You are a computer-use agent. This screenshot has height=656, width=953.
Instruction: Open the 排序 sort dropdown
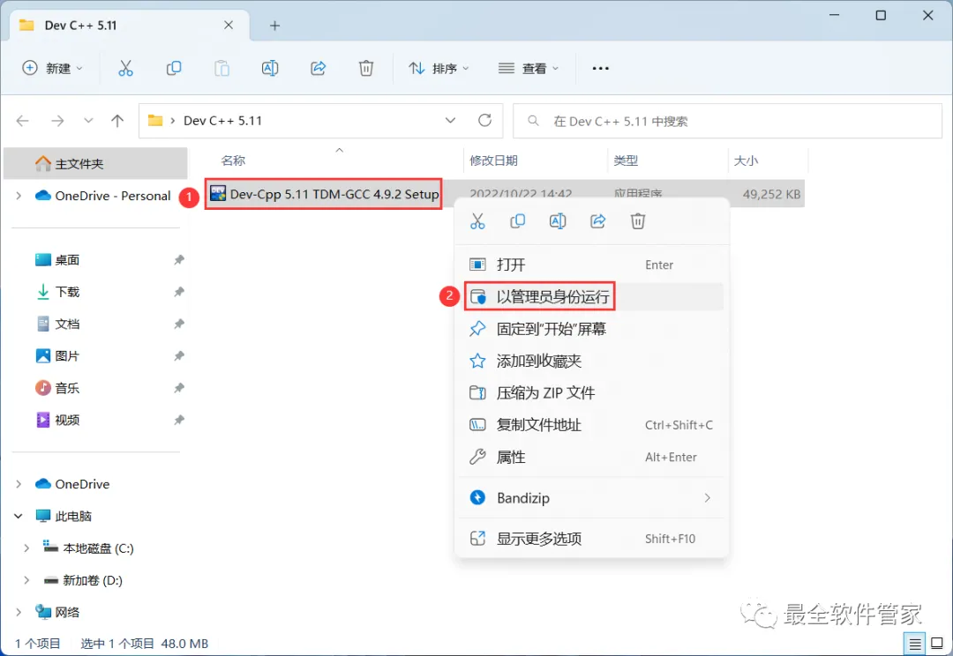(439, 68)
